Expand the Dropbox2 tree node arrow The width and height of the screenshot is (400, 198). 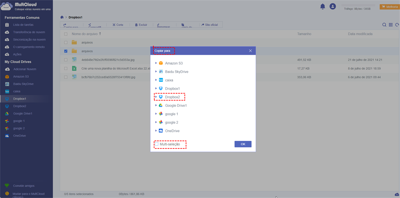pos(156,97)
